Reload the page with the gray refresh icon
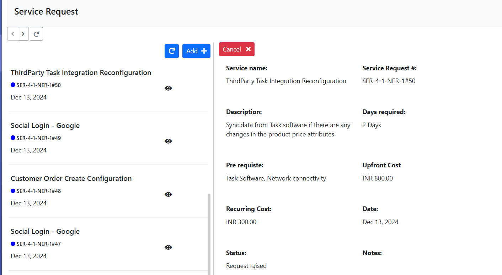This screenshot has height=275, width=502. click(x=36, y=34)
